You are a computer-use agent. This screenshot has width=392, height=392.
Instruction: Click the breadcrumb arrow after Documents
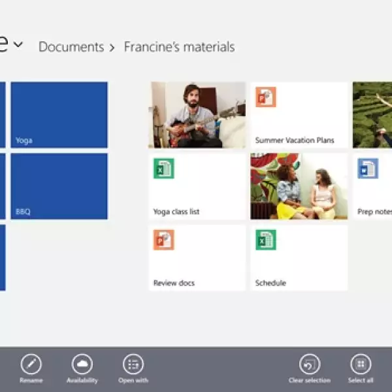112,48
